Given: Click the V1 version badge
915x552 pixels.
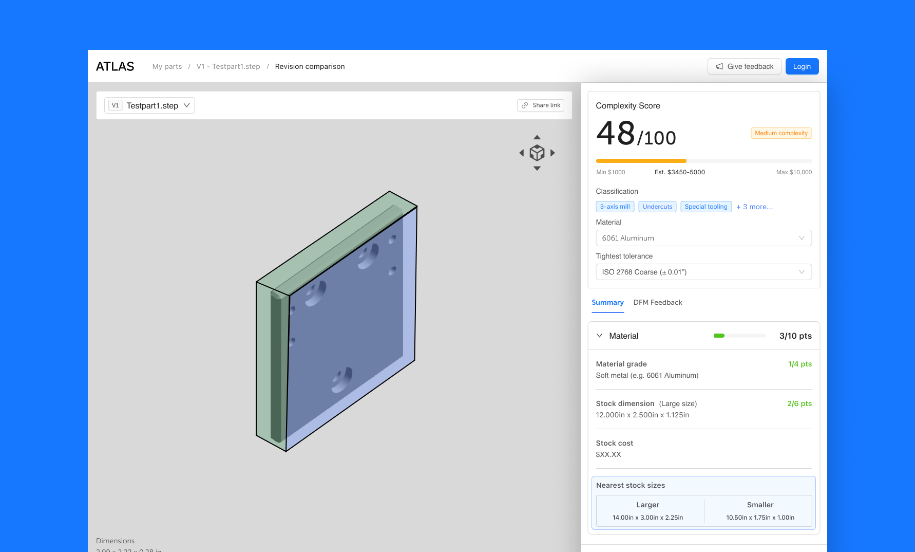Looking at the screenshot, I should (115, 105).
